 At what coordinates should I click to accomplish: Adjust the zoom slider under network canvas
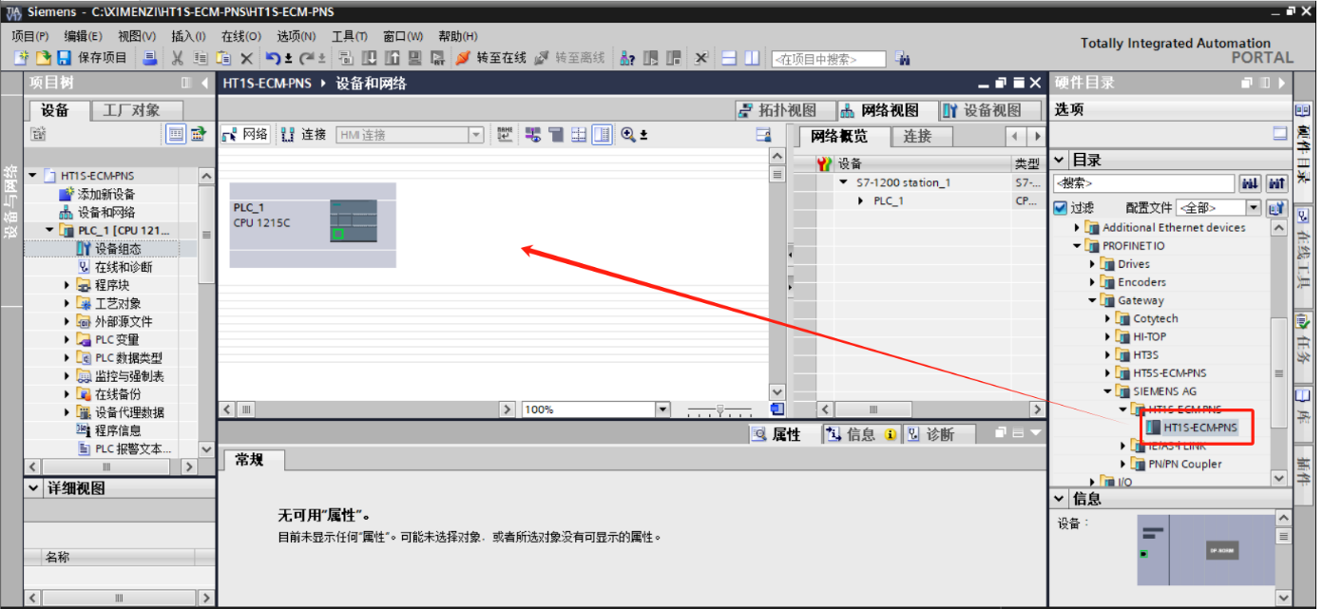click(x=720, y=409)
